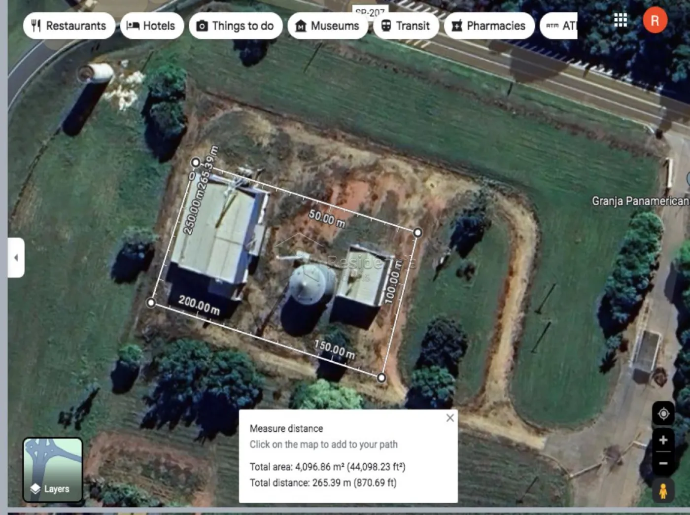Click the measurement point near 50.00 m label

[417, 232]
